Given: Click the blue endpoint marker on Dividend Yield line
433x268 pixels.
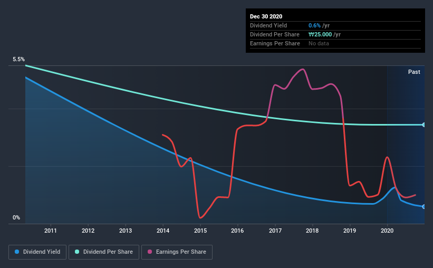Looking at the screenshot, I should 424,207.
